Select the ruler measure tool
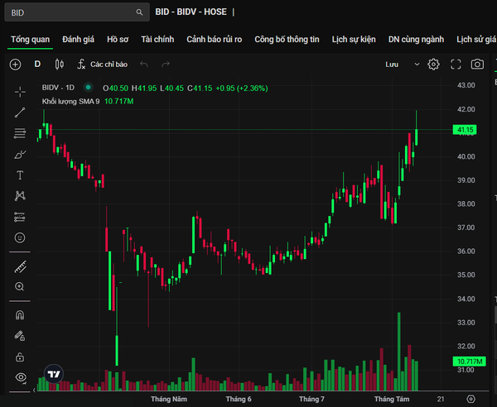 tap(20, 267)
